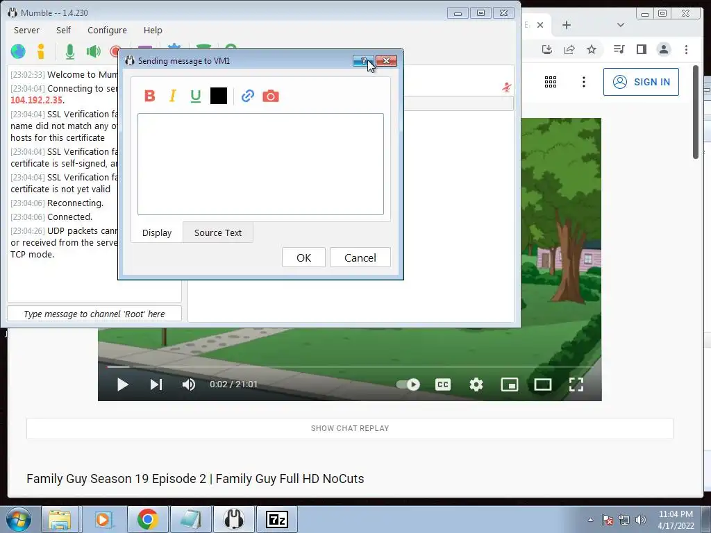Screen dimensions: 711x533
Task: Click the page vertical scrollbar
Action: tap(696, 112)
